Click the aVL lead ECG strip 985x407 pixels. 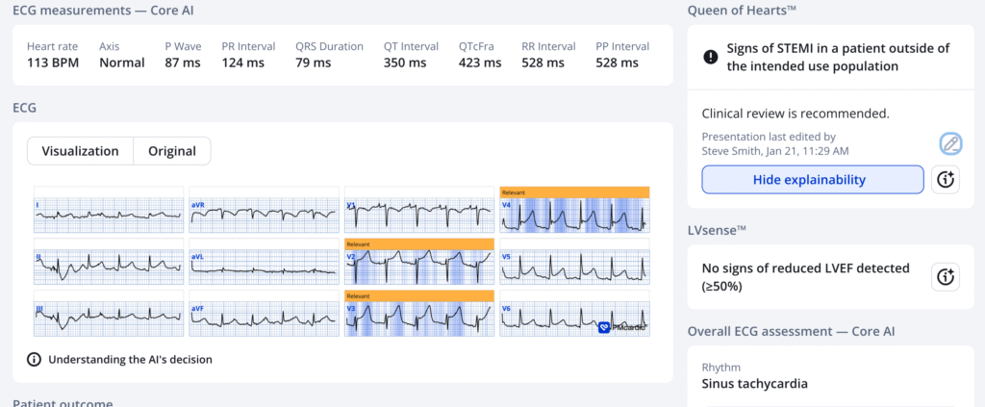(264, 267)
